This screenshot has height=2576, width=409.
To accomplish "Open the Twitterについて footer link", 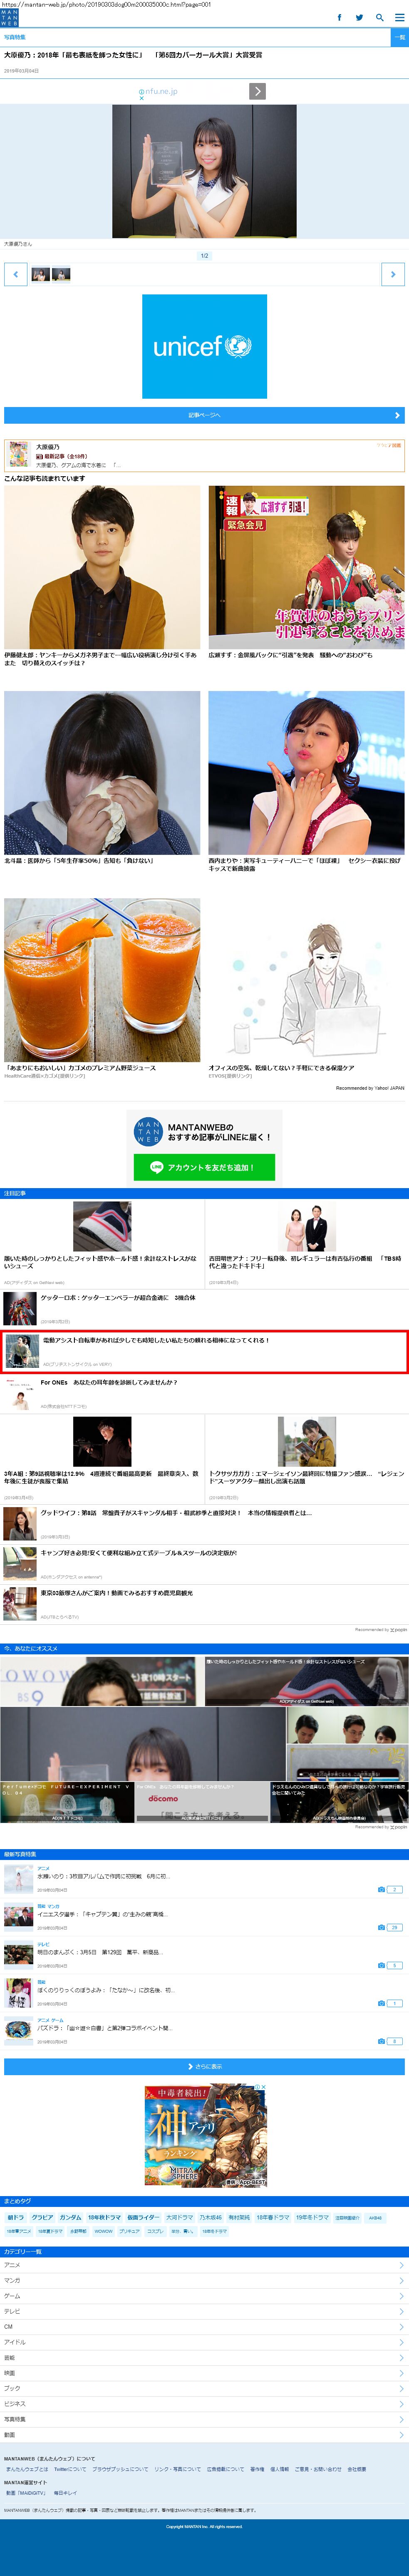I will pyautogui.click(x=70, y=2469).
